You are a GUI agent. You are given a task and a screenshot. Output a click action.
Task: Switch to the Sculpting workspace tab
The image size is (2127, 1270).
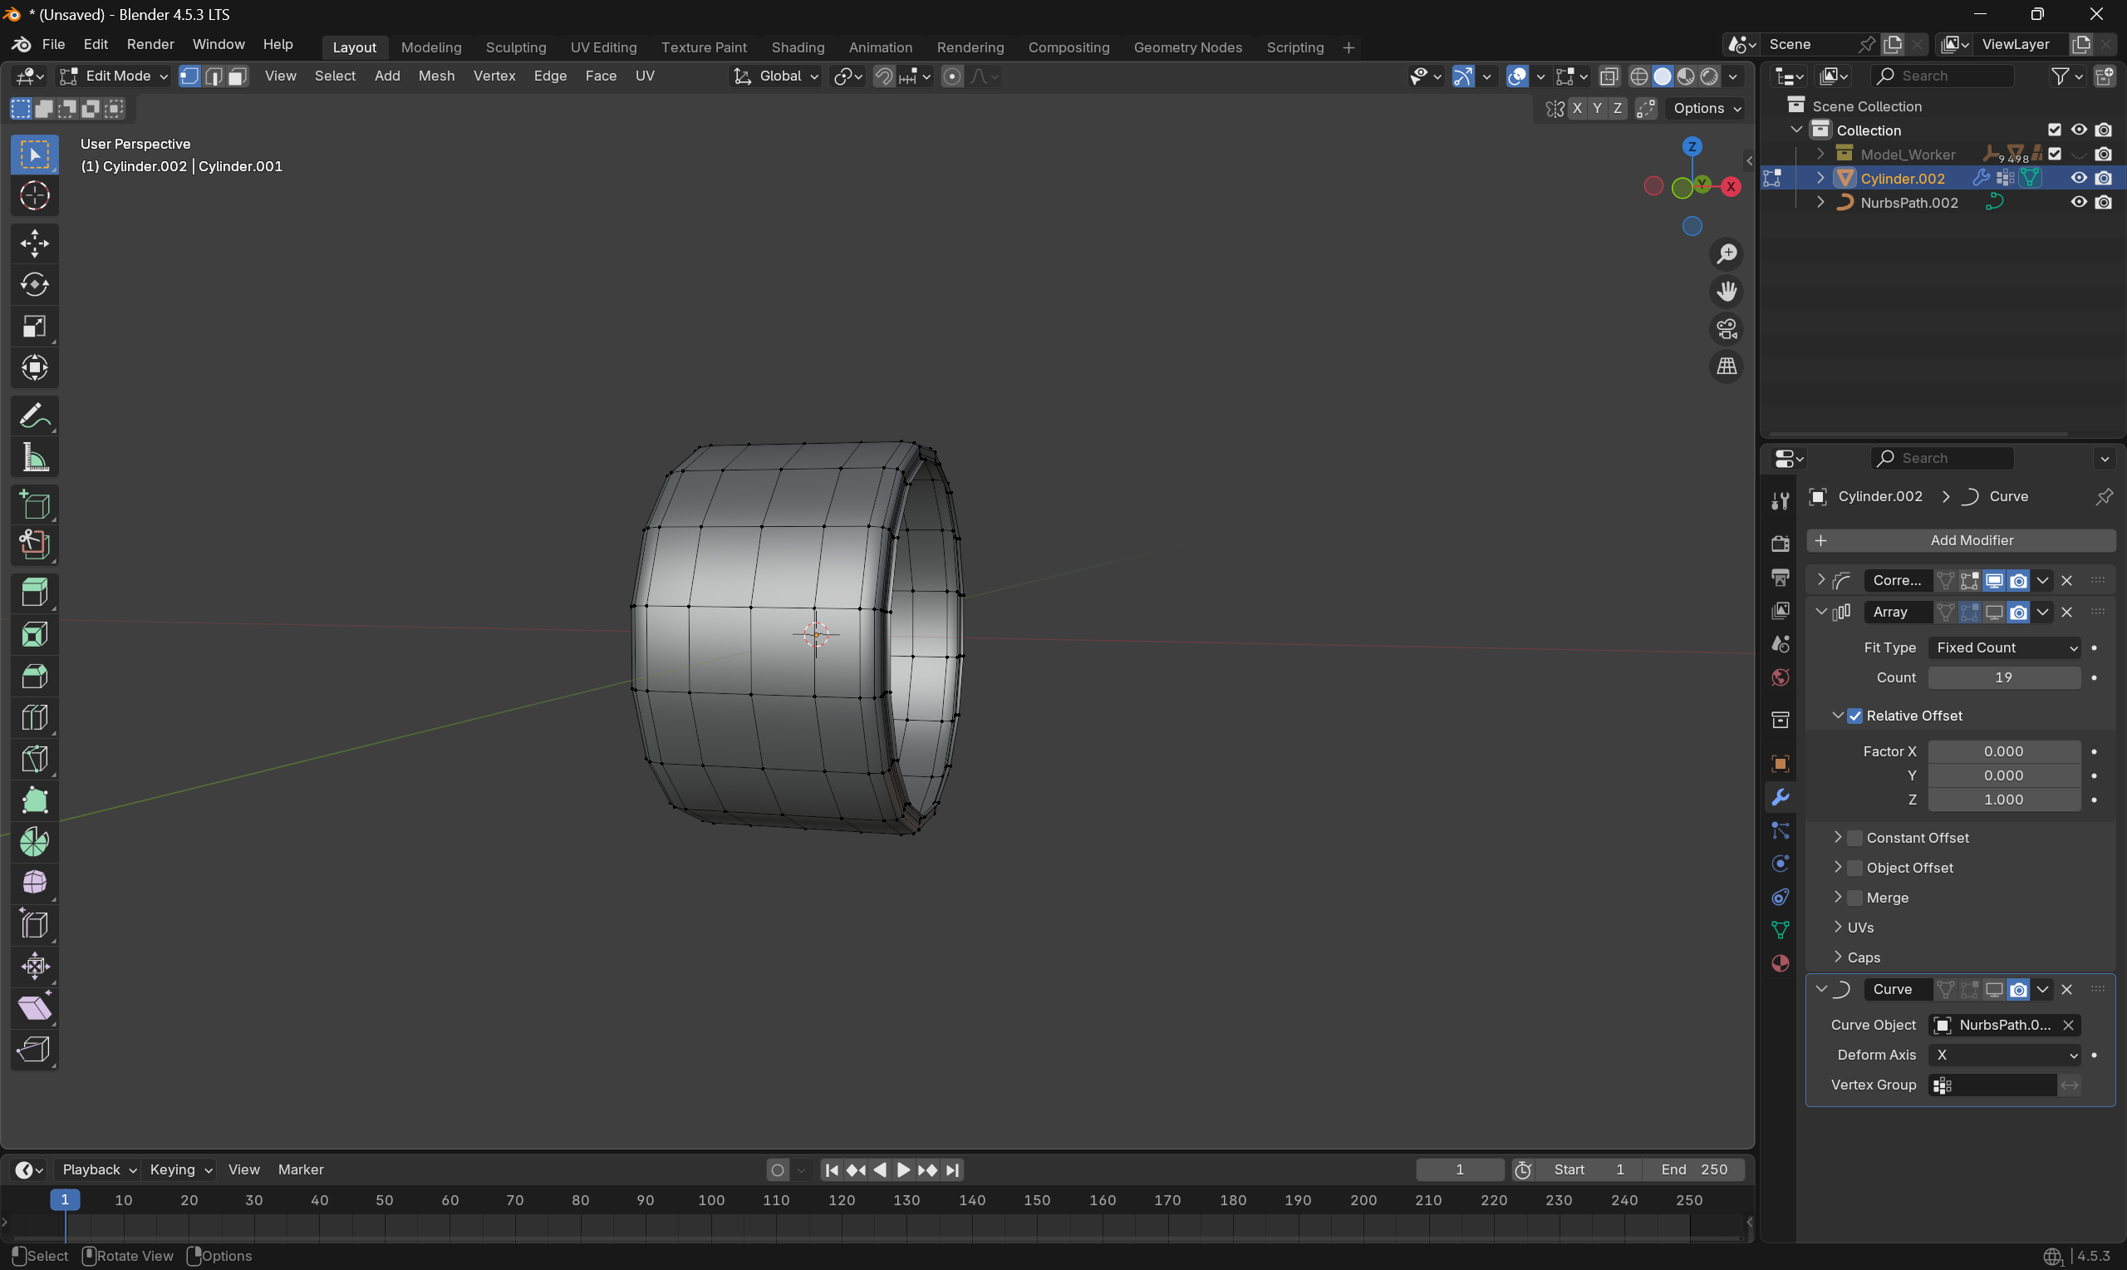[515, 47]
